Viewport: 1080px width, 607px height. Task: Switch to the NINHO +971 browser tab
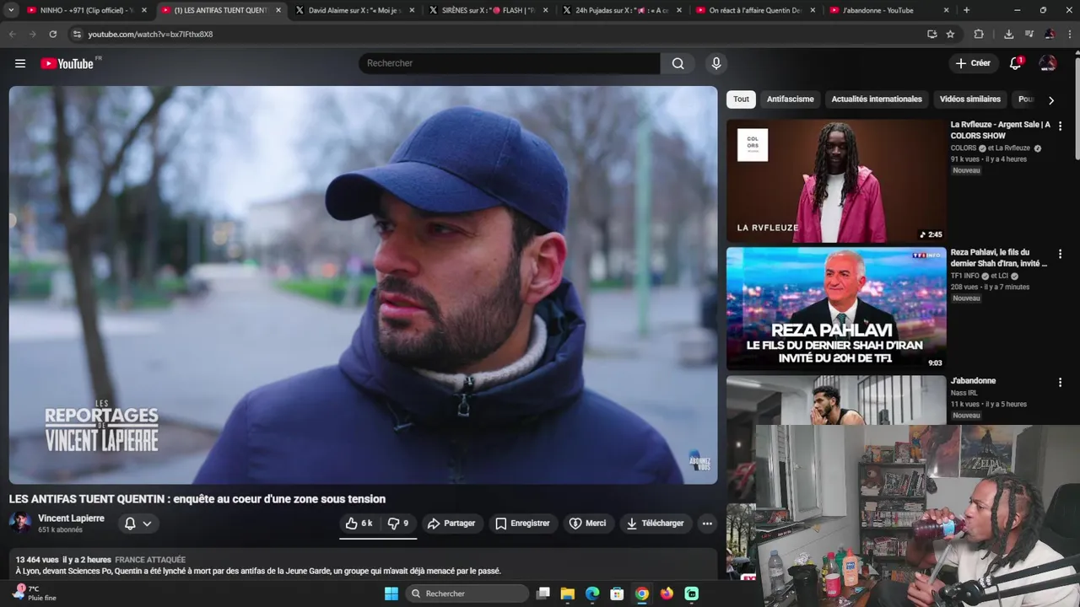[84, 10]
